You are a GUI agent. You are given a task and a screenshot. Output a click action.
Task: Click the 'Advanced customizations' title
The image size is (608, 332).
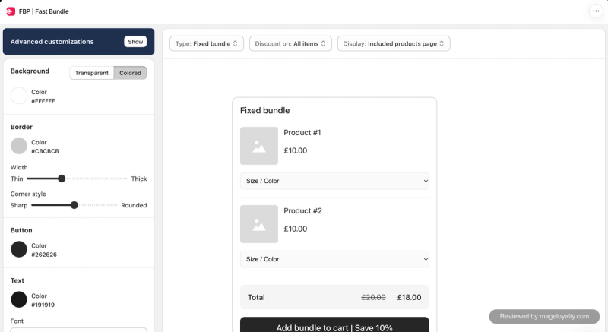tap(52, 42)
